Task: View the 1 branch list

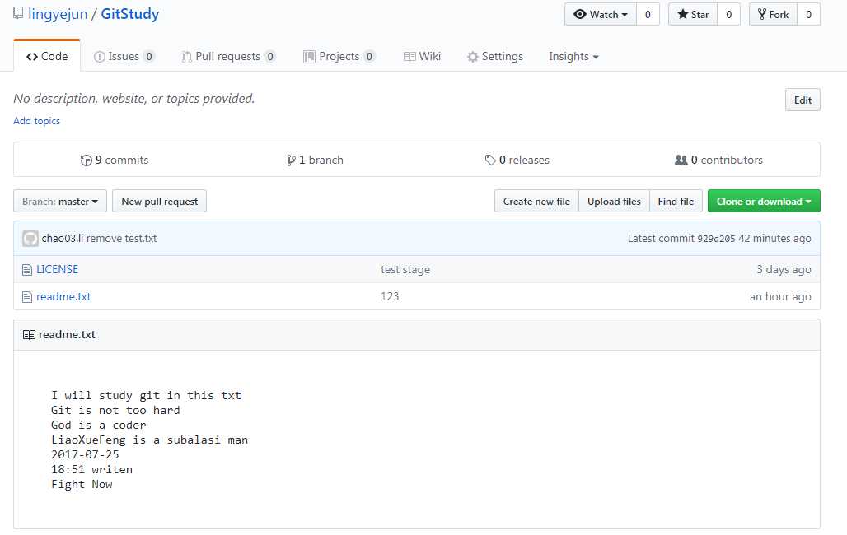Action: click(315, 160)
